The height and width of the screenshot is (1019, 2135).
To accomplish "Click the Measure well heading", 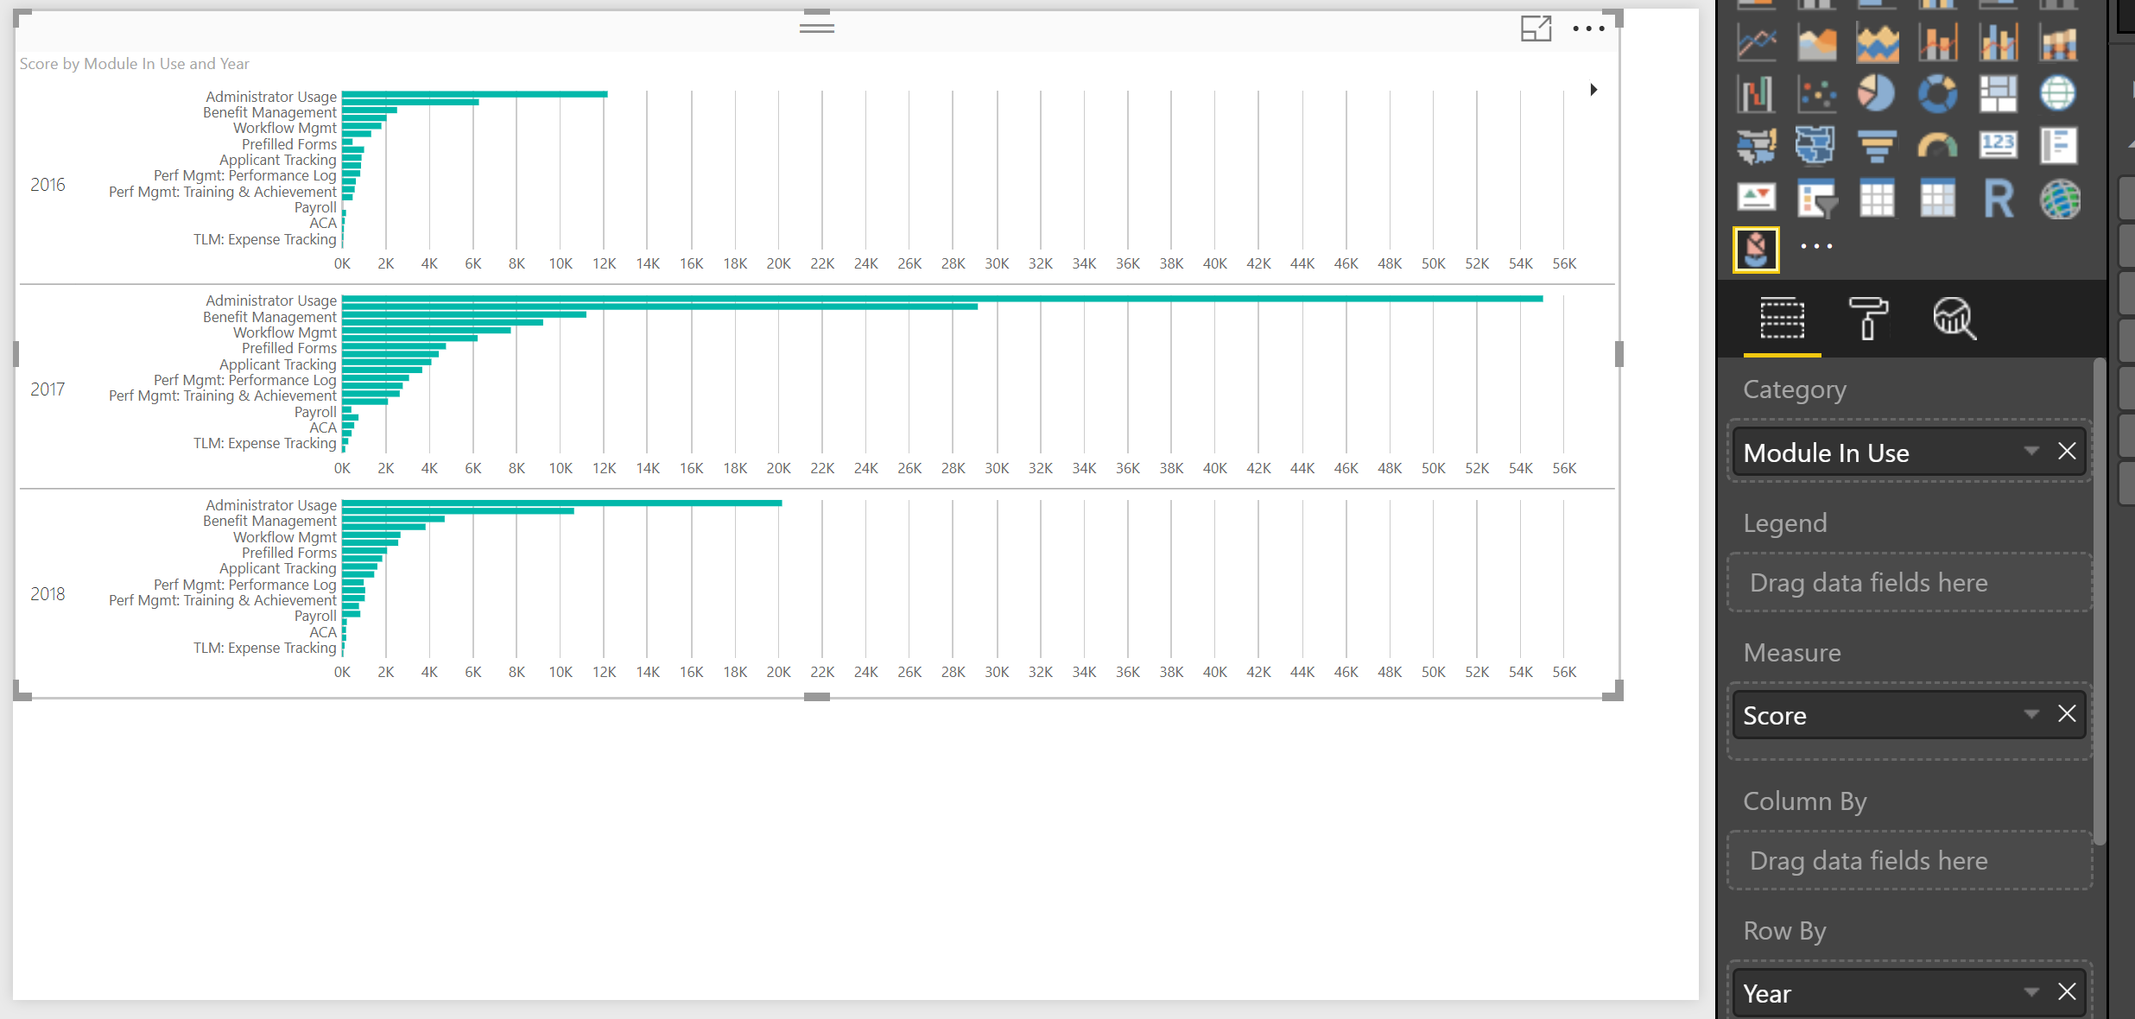I will click(x=1792, y=653).
